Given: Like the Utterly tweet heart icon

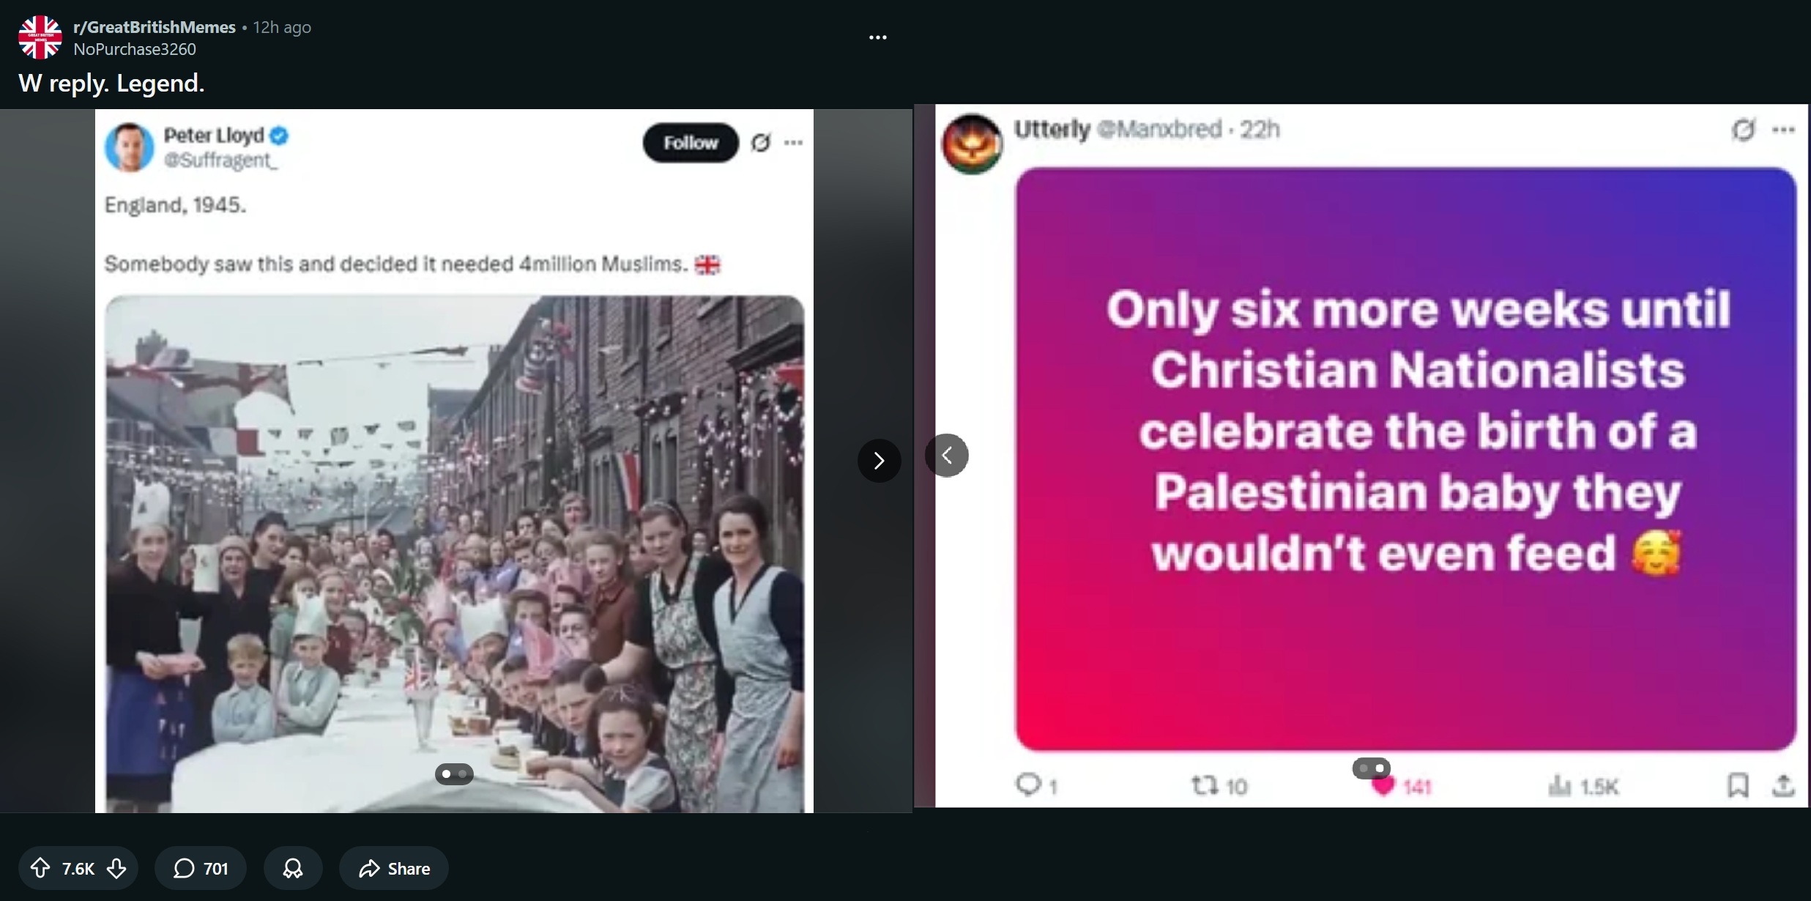Looking at the screenshot, I should point(1382,787).
